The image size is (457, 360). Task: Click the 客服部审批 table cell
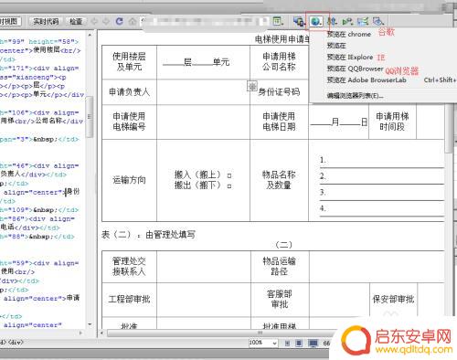[280, 300]
